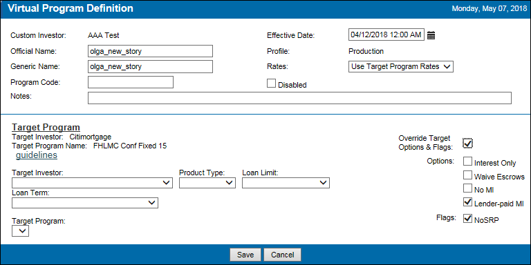Follow the guidelines link
The height and width of the screenshot is (265, 531).
[x=37, y=155]
